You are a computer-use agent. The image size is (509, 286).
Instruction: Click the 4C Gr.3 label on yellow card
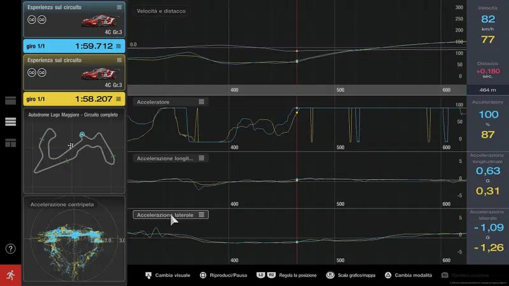(x=113, y=85)
